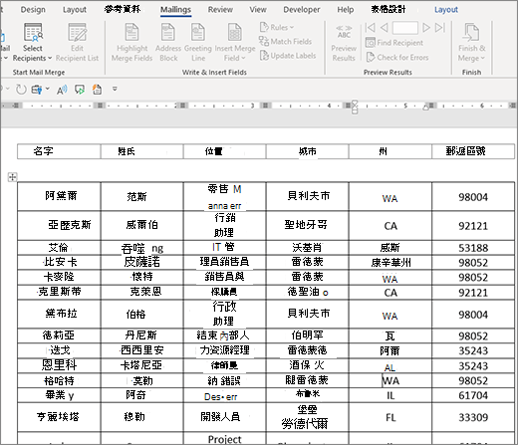Click cell 克里斯蒂
The width and height of the screenshot is (518, 445).
coord(59,292)
